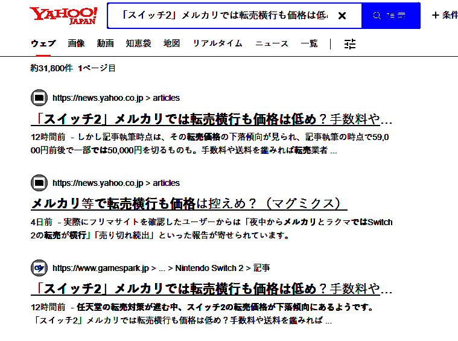This screenshot has height=341, width=458.
Task: Open the メルカリ等で転売横行 (マグミクス) result
Action: pos(189,203)
